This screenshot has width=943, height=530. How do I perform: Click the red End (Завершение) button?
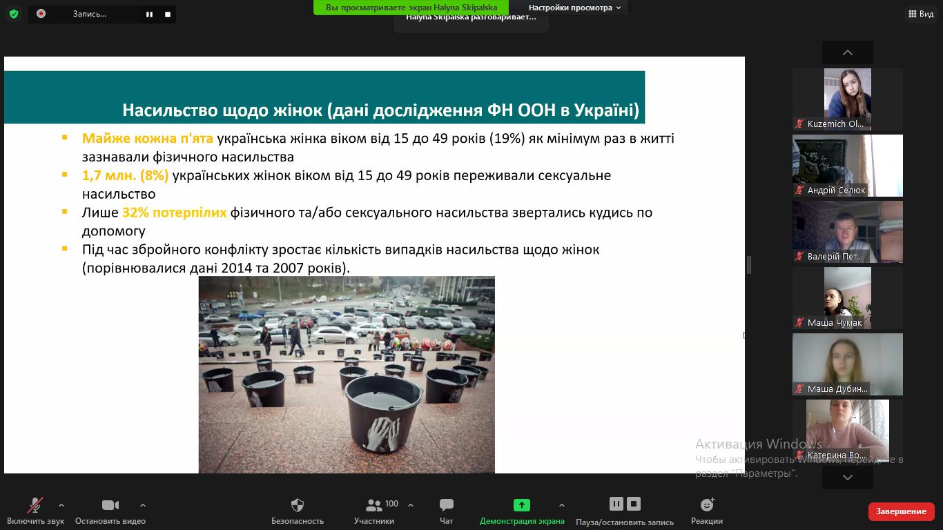coord(901,511)
